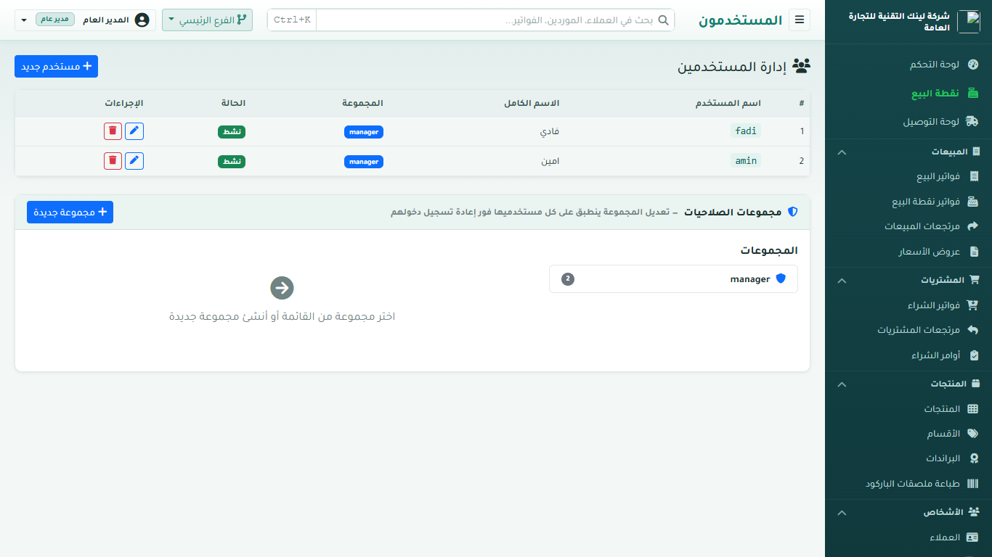Click the full name cell فادي
Image resolution: width=992 pixels, height=557 pixels.
coord(551,131)
